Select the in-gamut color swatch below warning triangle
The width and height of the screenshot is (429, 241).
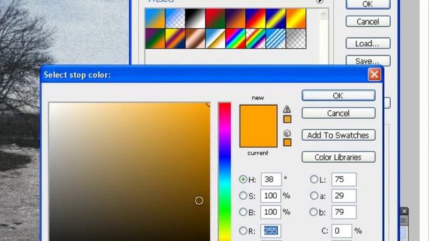[287, 119]
